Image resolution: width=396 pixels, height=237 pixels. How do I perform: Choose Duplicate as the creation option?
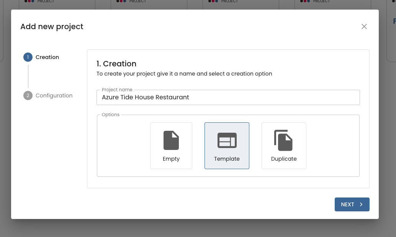pyautogui.click(x=284, y=146)
